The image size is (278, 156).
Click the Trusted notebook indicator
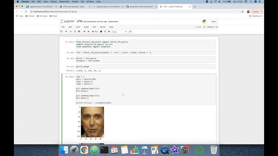[x=198, y=27]
